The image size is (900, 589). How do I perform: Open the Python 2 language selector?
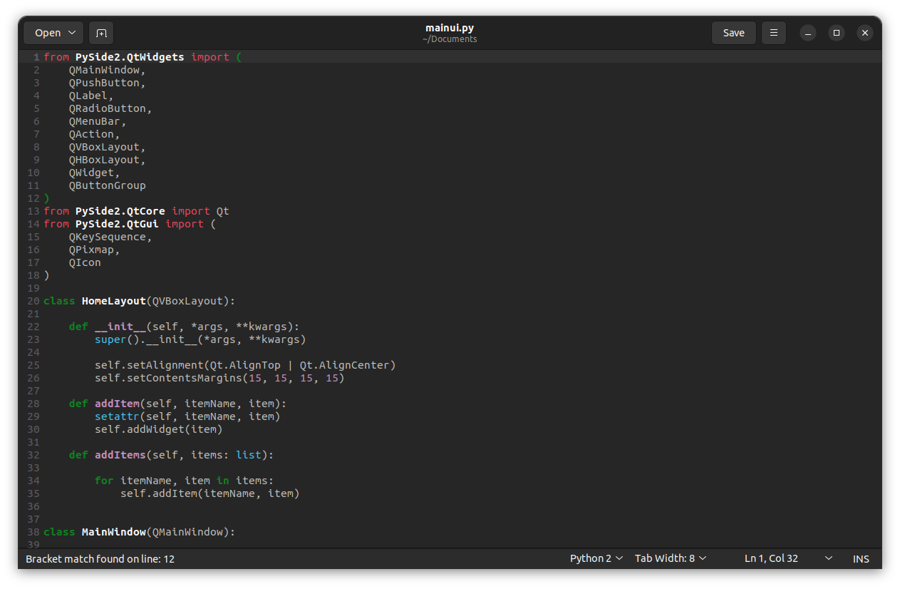pos(596,558)
